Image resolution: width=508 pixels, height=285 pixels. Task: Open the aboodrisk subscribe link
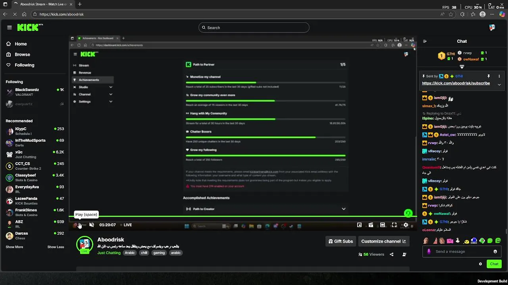point(456,84)
